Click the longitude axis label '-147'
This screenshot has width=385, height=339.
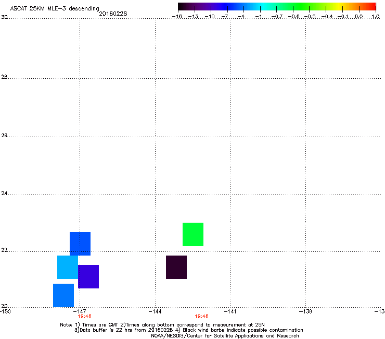click(x=80, y=311)
